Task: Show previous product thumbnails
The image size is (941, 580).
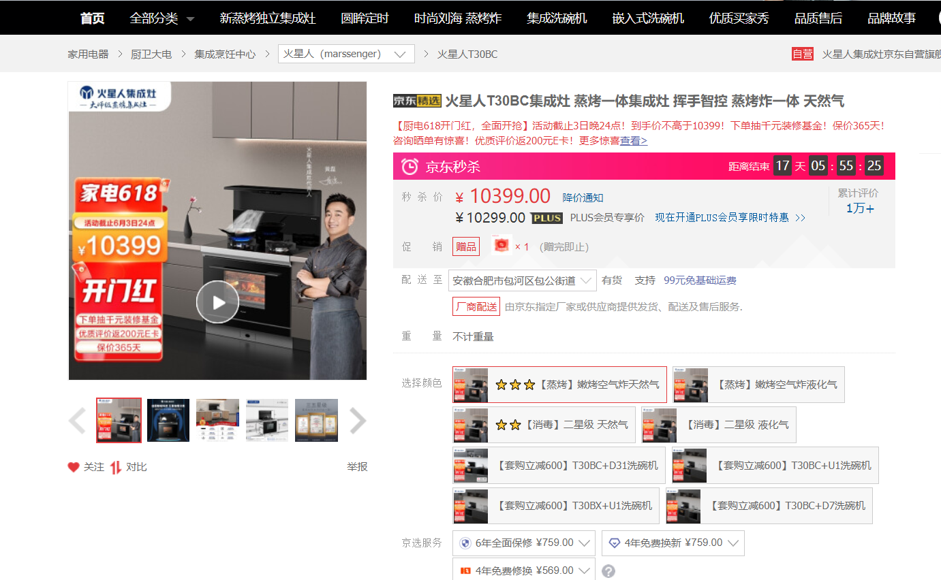Action: click(77, 421)
